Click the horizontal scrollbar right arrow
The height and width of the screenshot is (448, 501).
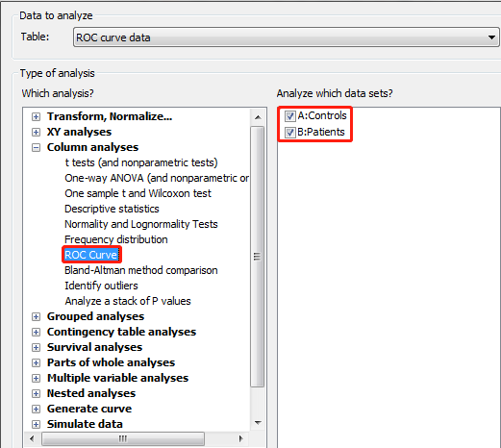[240, 438]
